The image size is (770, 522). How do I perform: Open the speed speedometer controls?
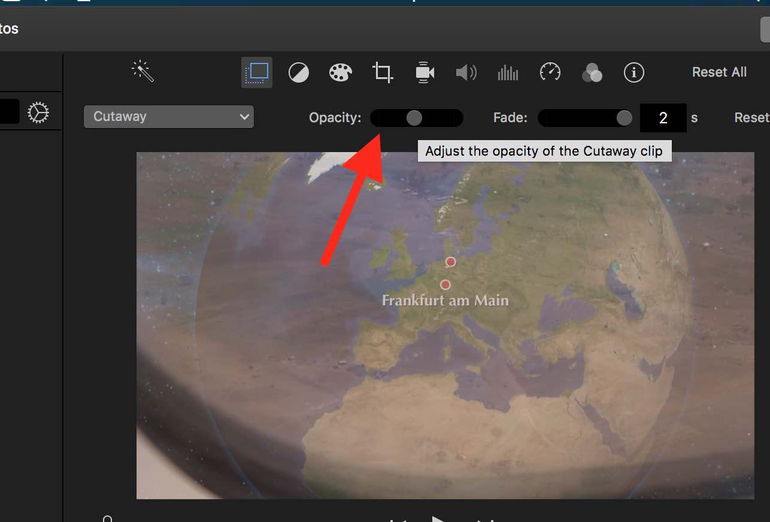550,72
